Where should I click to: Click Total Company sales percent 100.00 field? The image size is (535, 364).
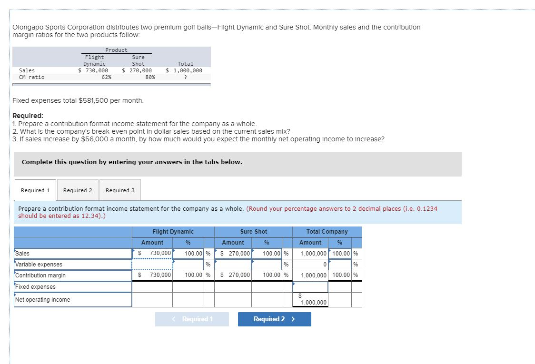340,254
